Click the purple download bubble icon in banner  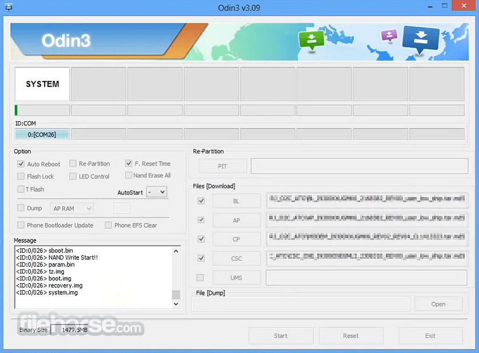click(389, 35)
